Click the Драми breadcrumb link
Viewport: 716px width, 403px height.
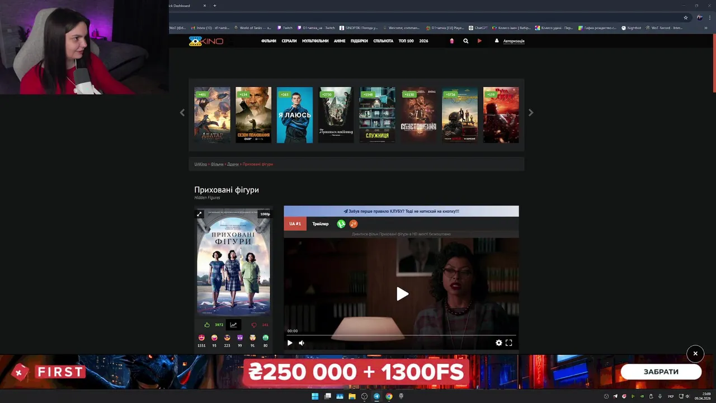(233, 164)
